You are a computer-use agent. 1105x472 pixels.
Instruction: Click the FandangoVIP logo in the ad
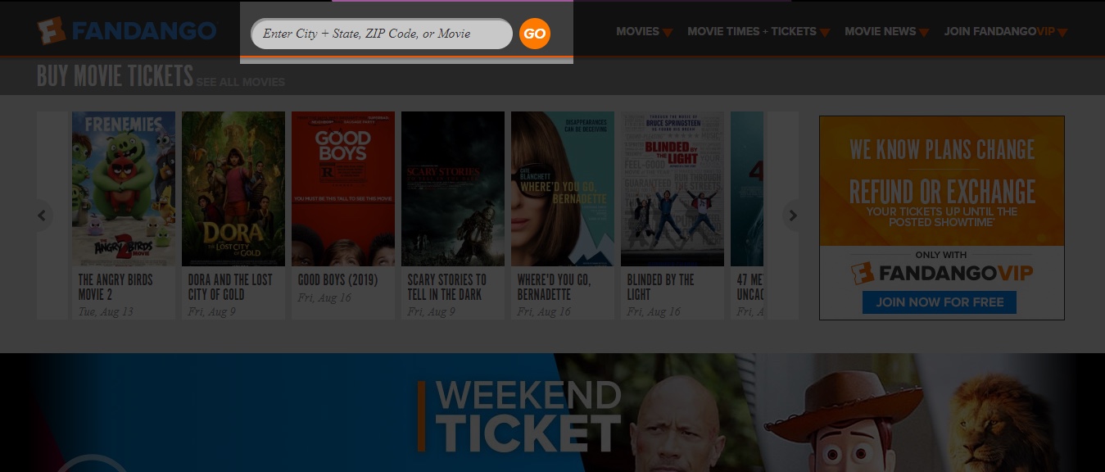[x=942, y=273]
